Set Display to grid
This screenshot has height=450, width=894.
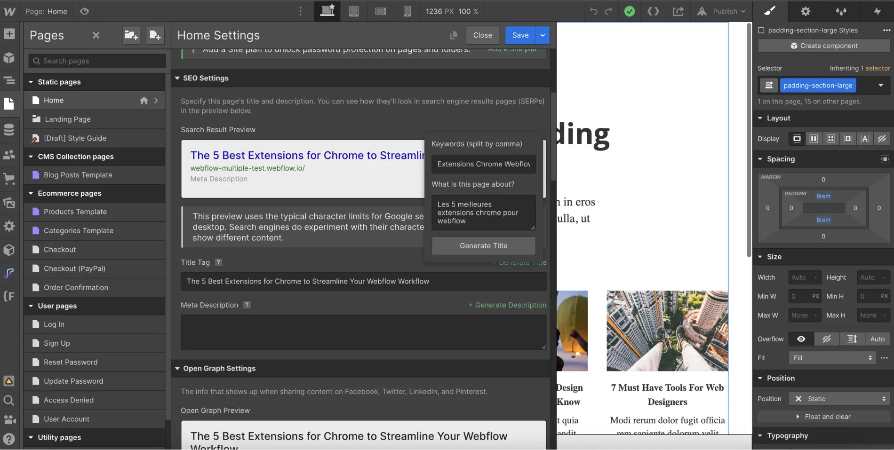[830, 139]
